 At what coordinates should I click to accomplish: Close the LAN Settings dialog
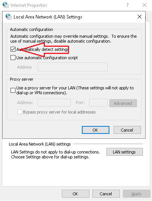pos(140,17)
